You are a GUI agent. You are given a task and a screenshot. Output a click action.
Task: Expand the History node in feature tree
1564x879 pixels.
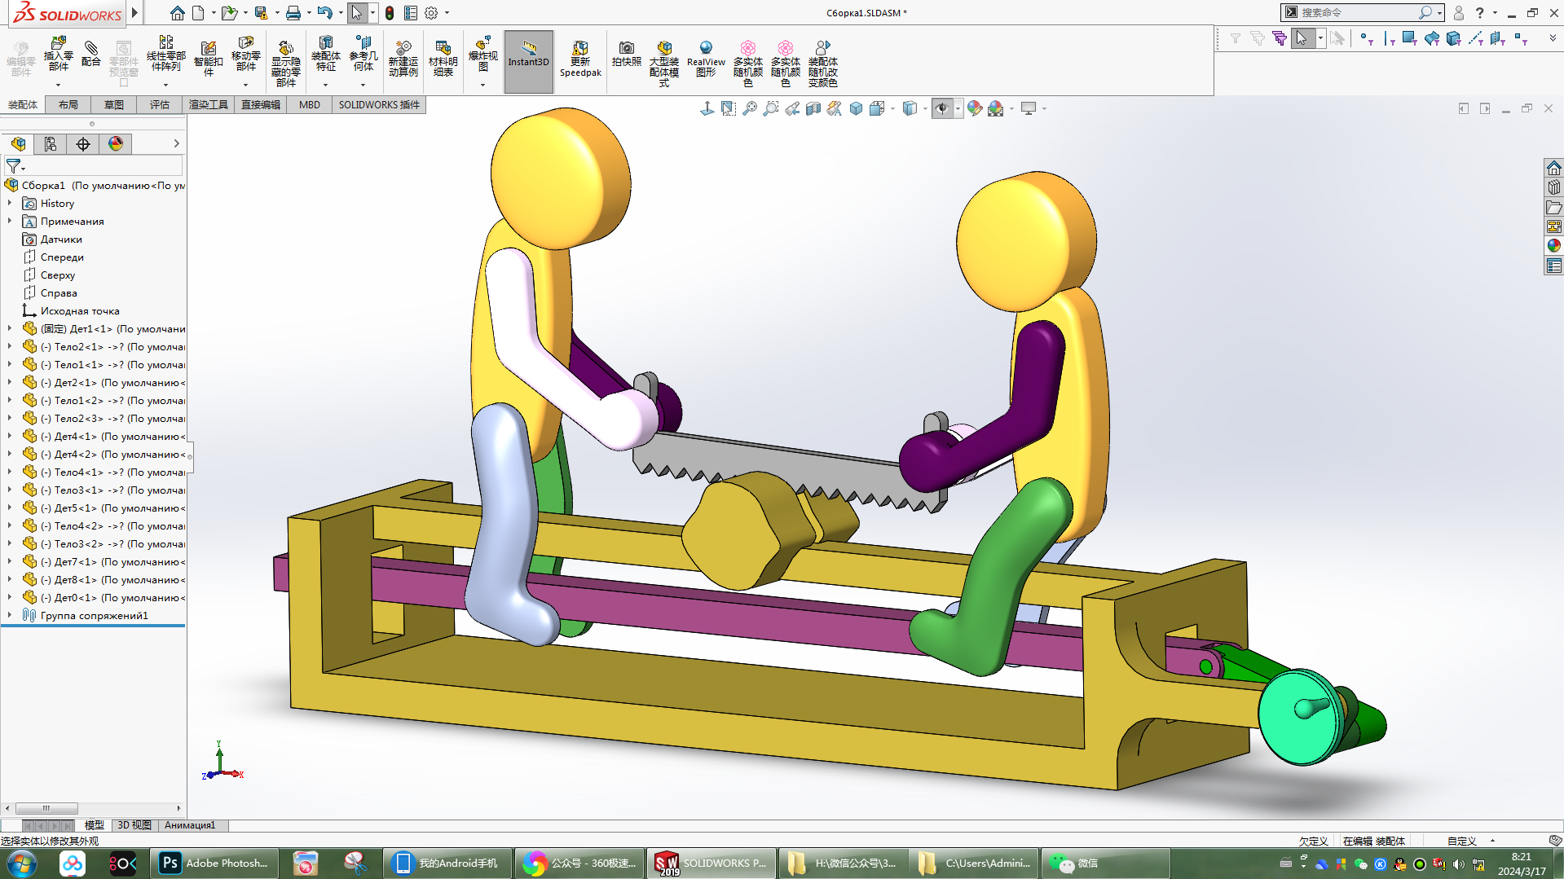point(10,204)
